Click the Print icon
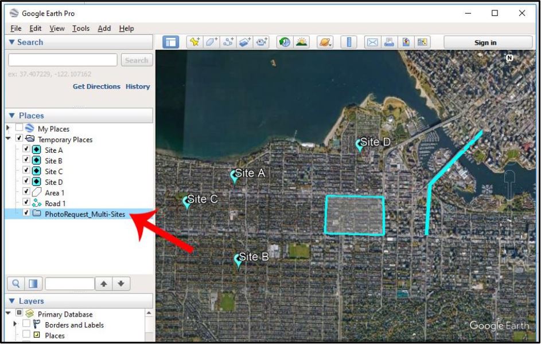 [x=389, y=42]
